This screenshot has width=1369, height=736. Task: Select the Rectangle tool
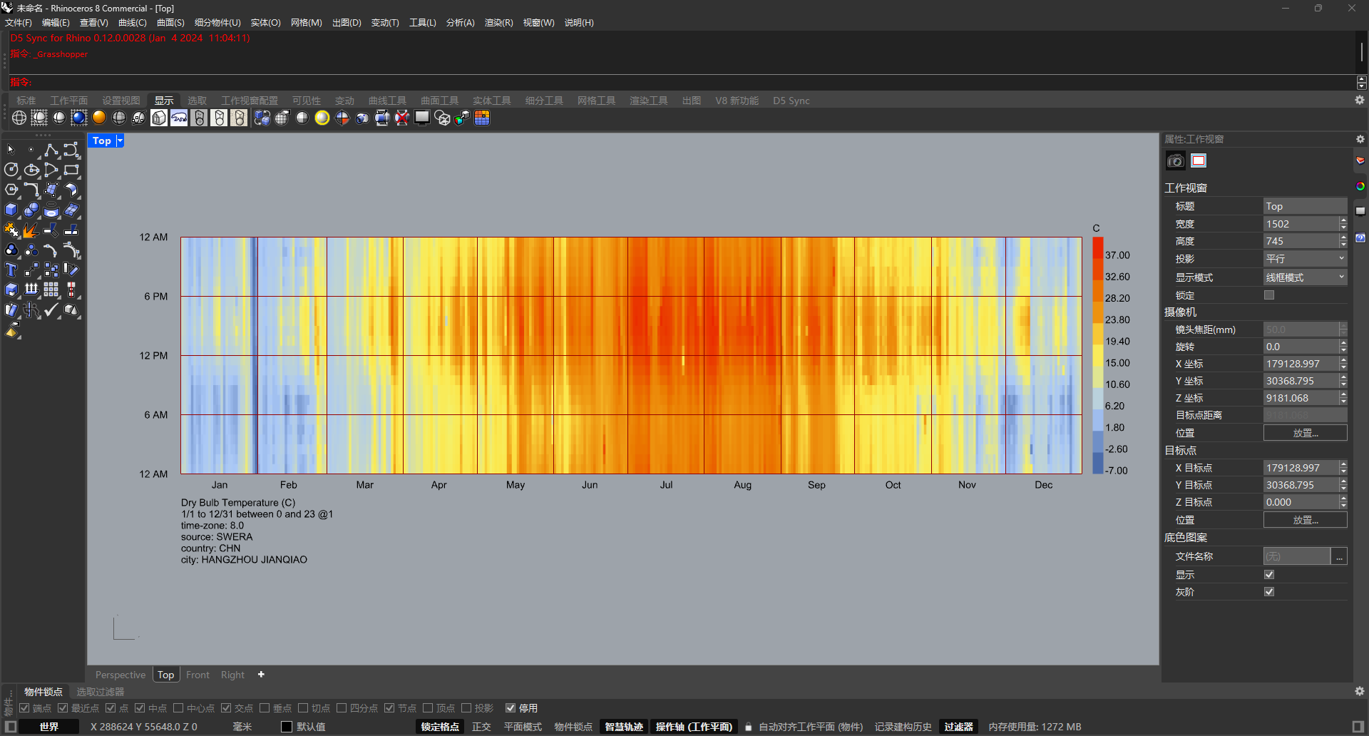(x=71, y=170)
